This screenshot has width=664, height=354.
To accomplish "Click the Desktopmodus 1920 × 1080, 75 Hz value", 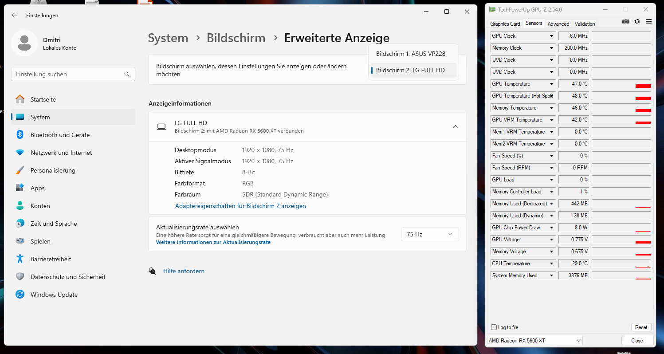I will (x=267, y=150).
